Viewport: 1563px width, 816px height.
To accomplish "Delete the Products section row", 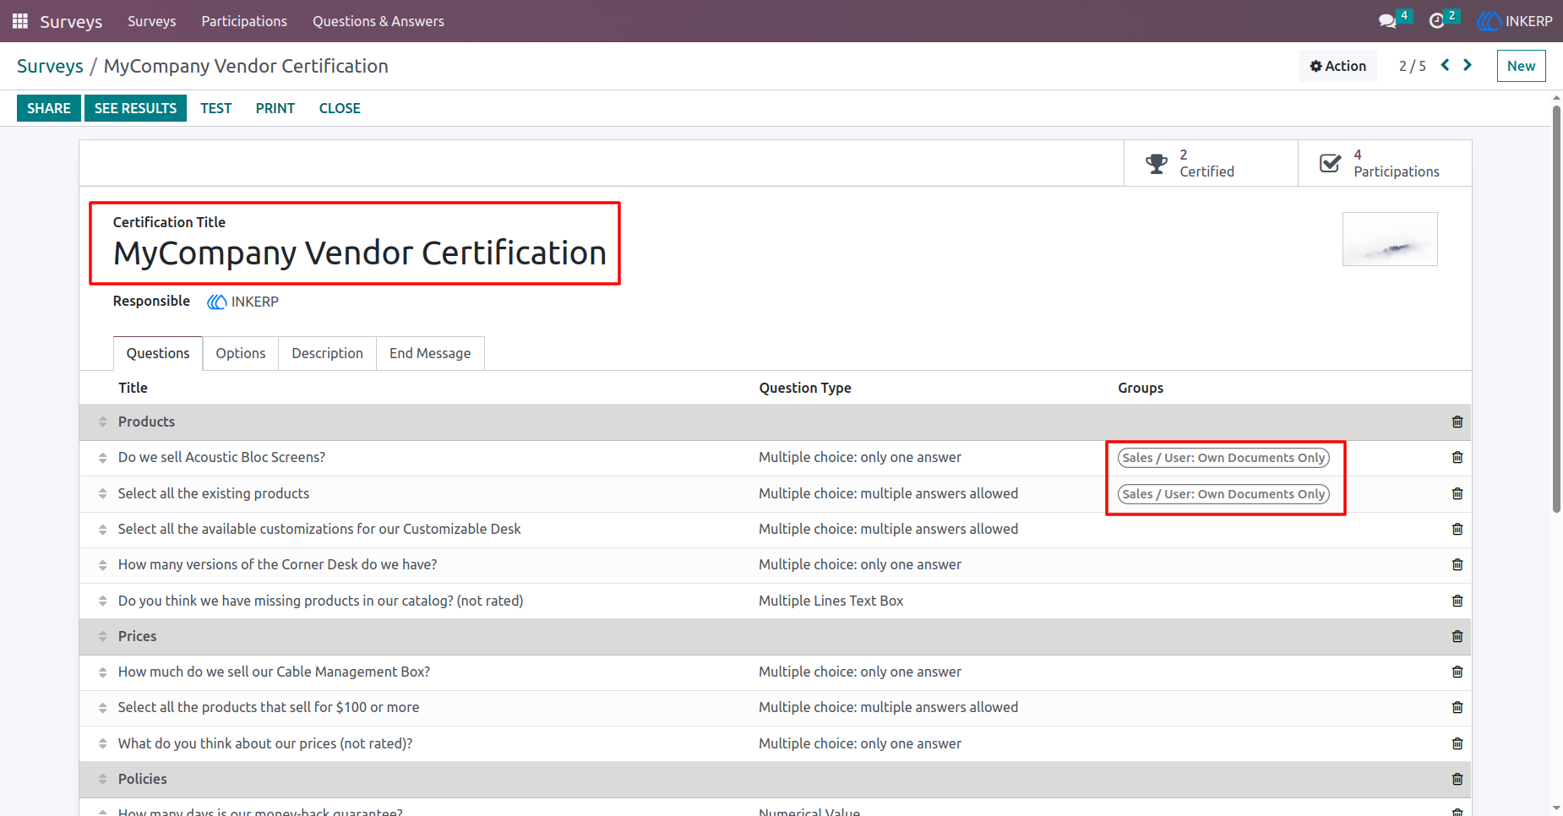I will pos(1457,422).
